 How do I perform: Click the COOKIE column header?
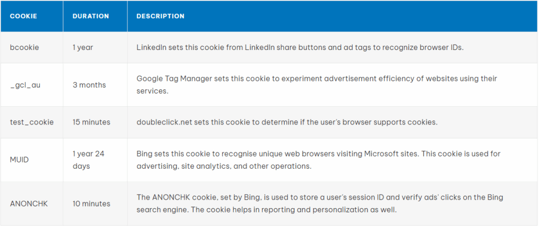pos(24,16)
